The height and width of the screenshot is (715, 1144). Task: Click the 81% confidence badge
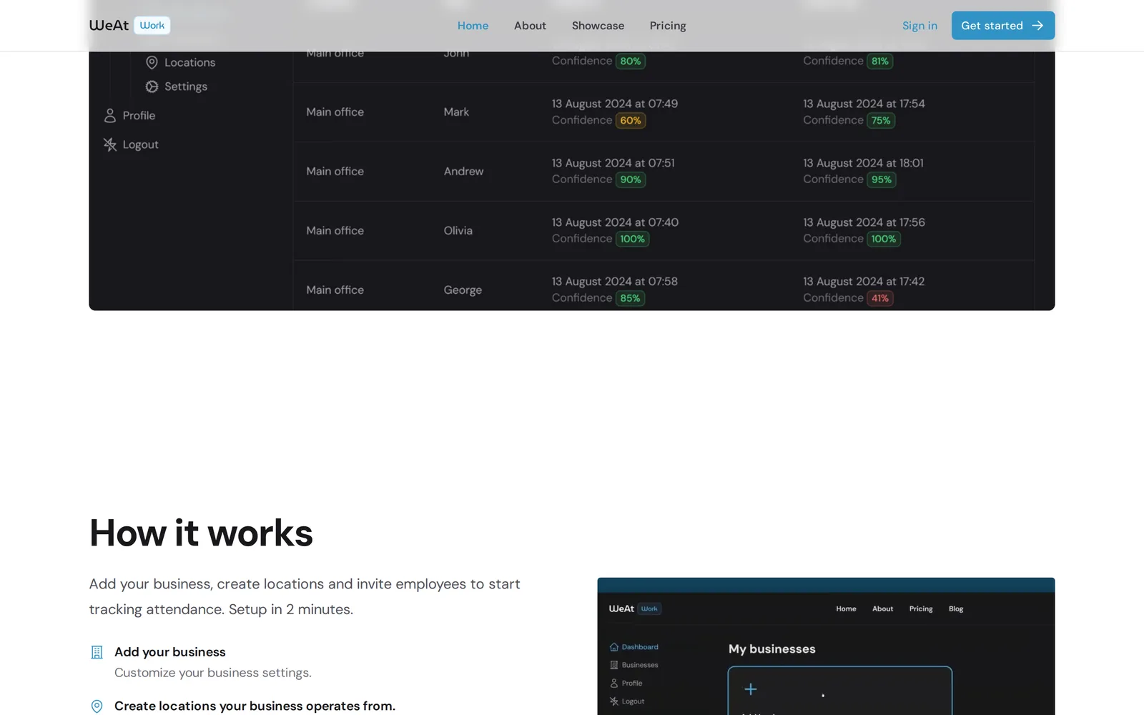pos(880,61)
